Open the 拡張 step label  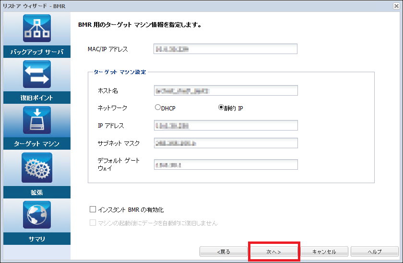pos(37,192)
